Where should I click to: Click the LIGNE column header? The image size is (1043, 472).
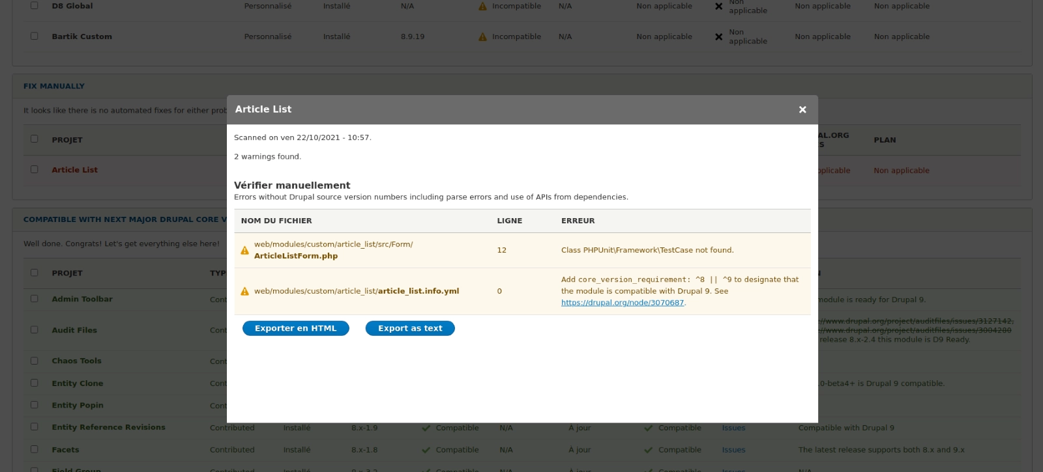510,221
